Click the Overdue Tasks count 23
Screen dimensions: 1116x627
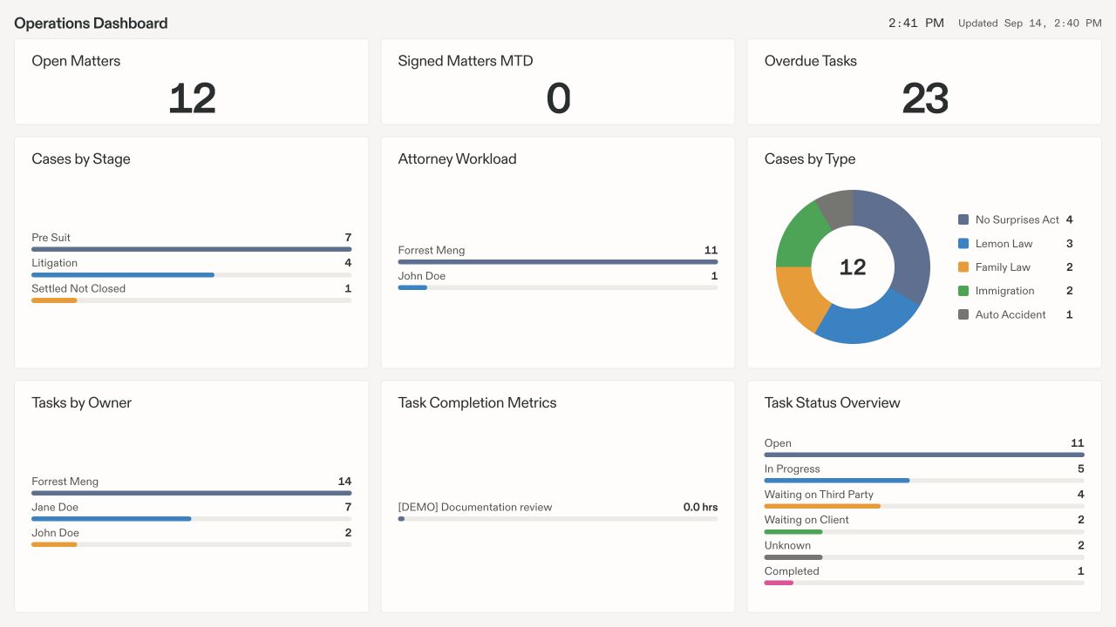(x=924, y=98)
